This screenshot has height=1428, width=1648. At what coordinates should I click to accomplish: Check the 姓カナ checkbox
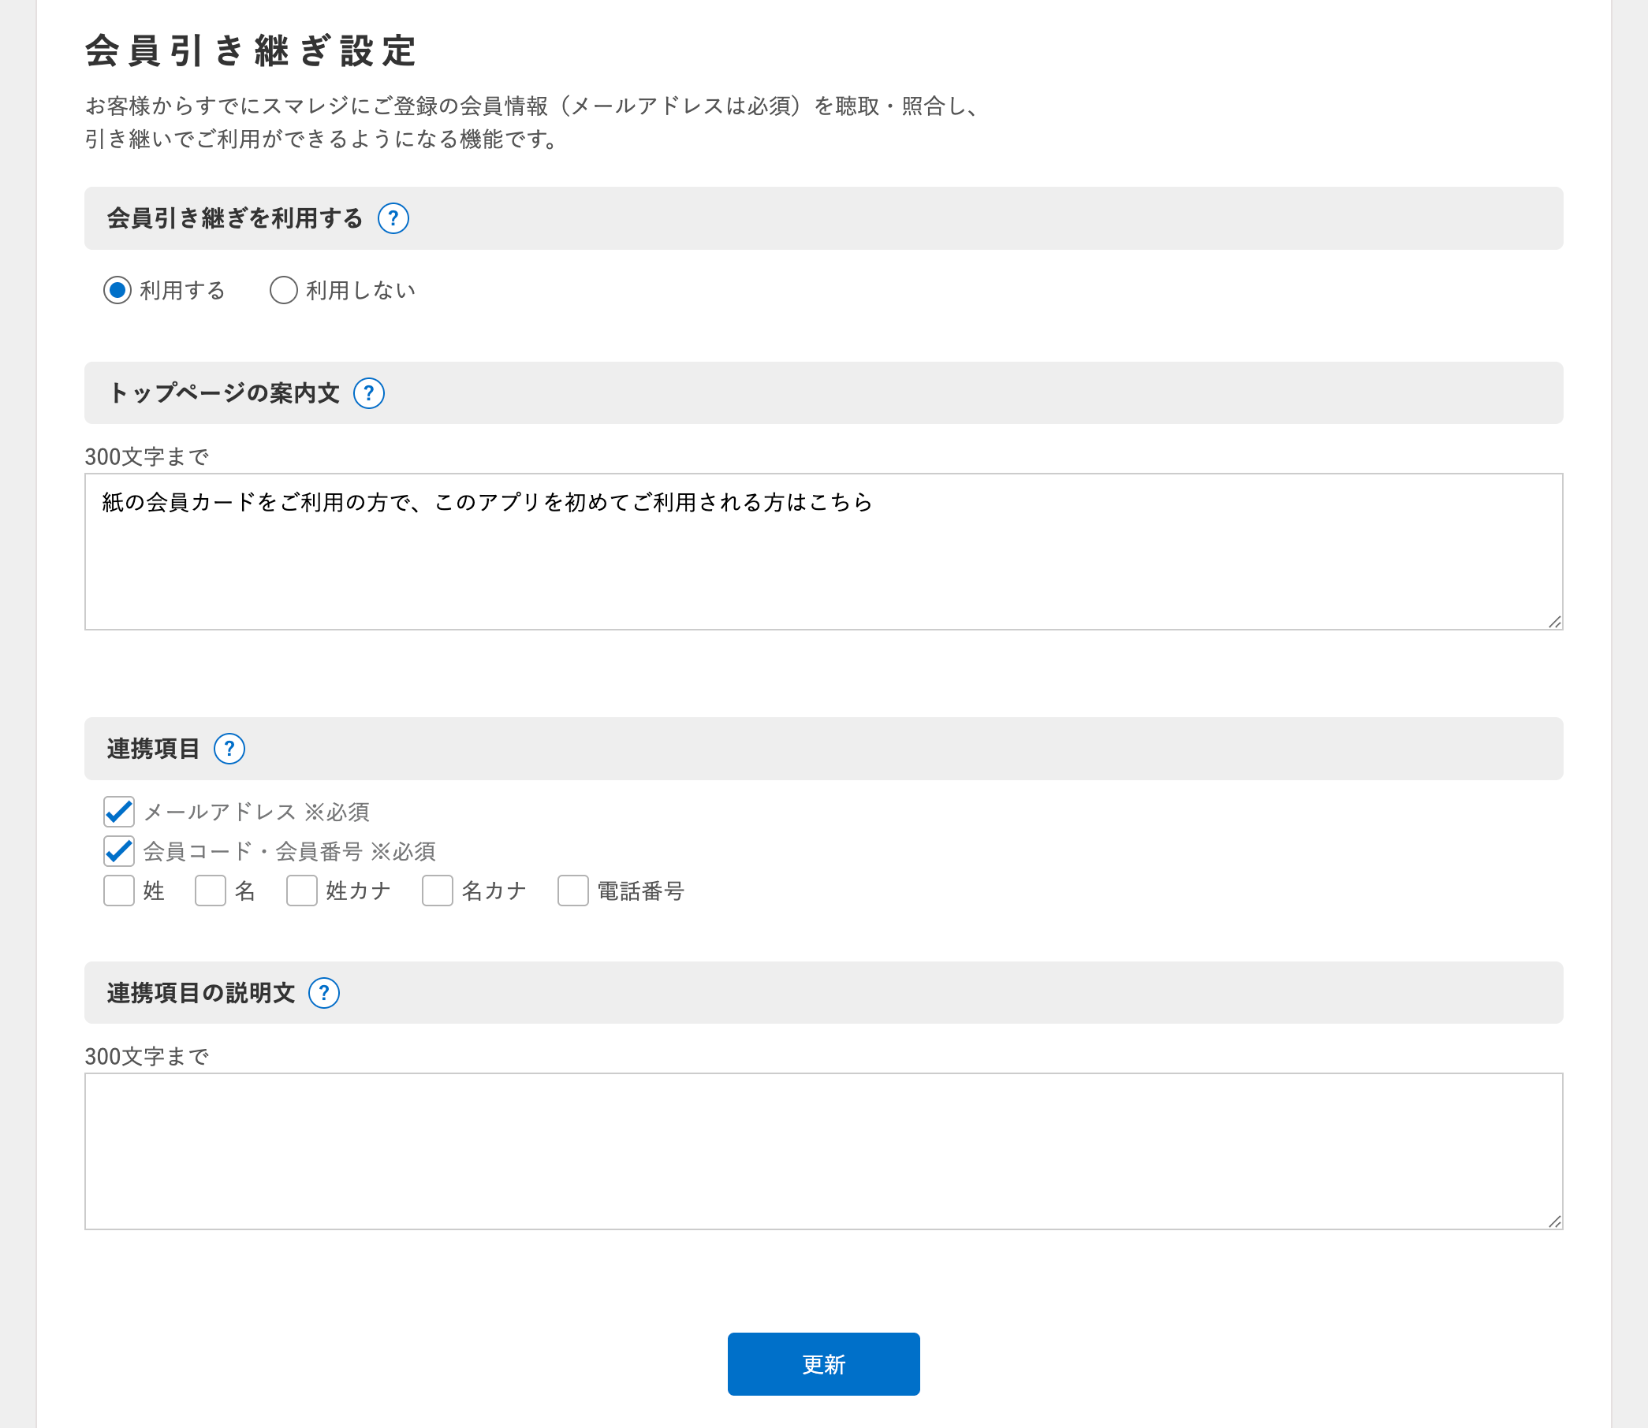(x=300, y=891)
